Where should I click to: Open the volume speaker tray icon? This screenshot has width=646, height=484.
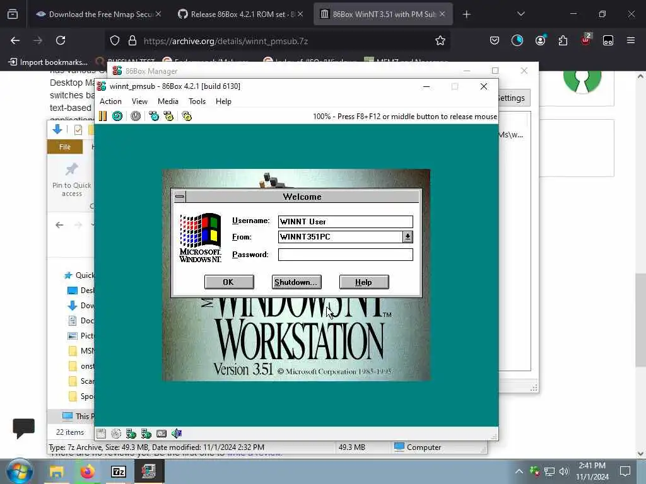[563, 471]
